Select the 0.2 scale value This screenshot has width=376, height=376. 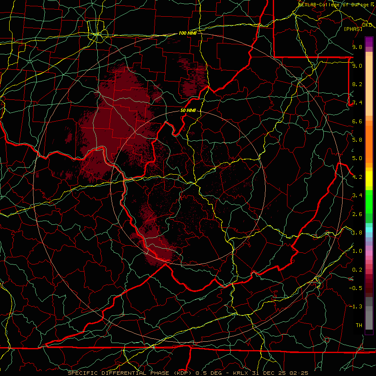(x=357, y=270)
